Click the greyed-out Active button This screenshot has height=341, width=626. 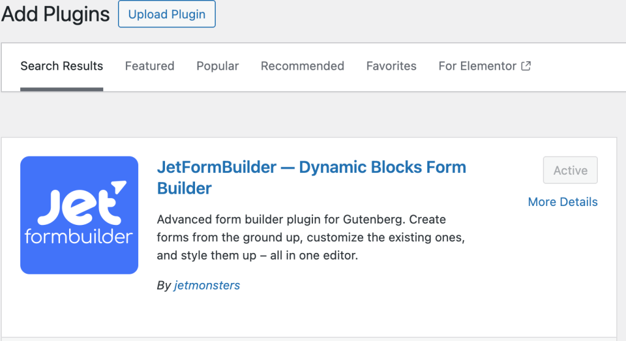coord(570,170)
